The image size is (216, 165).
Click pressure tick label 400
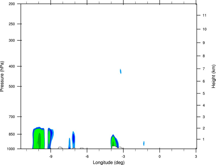12,66
